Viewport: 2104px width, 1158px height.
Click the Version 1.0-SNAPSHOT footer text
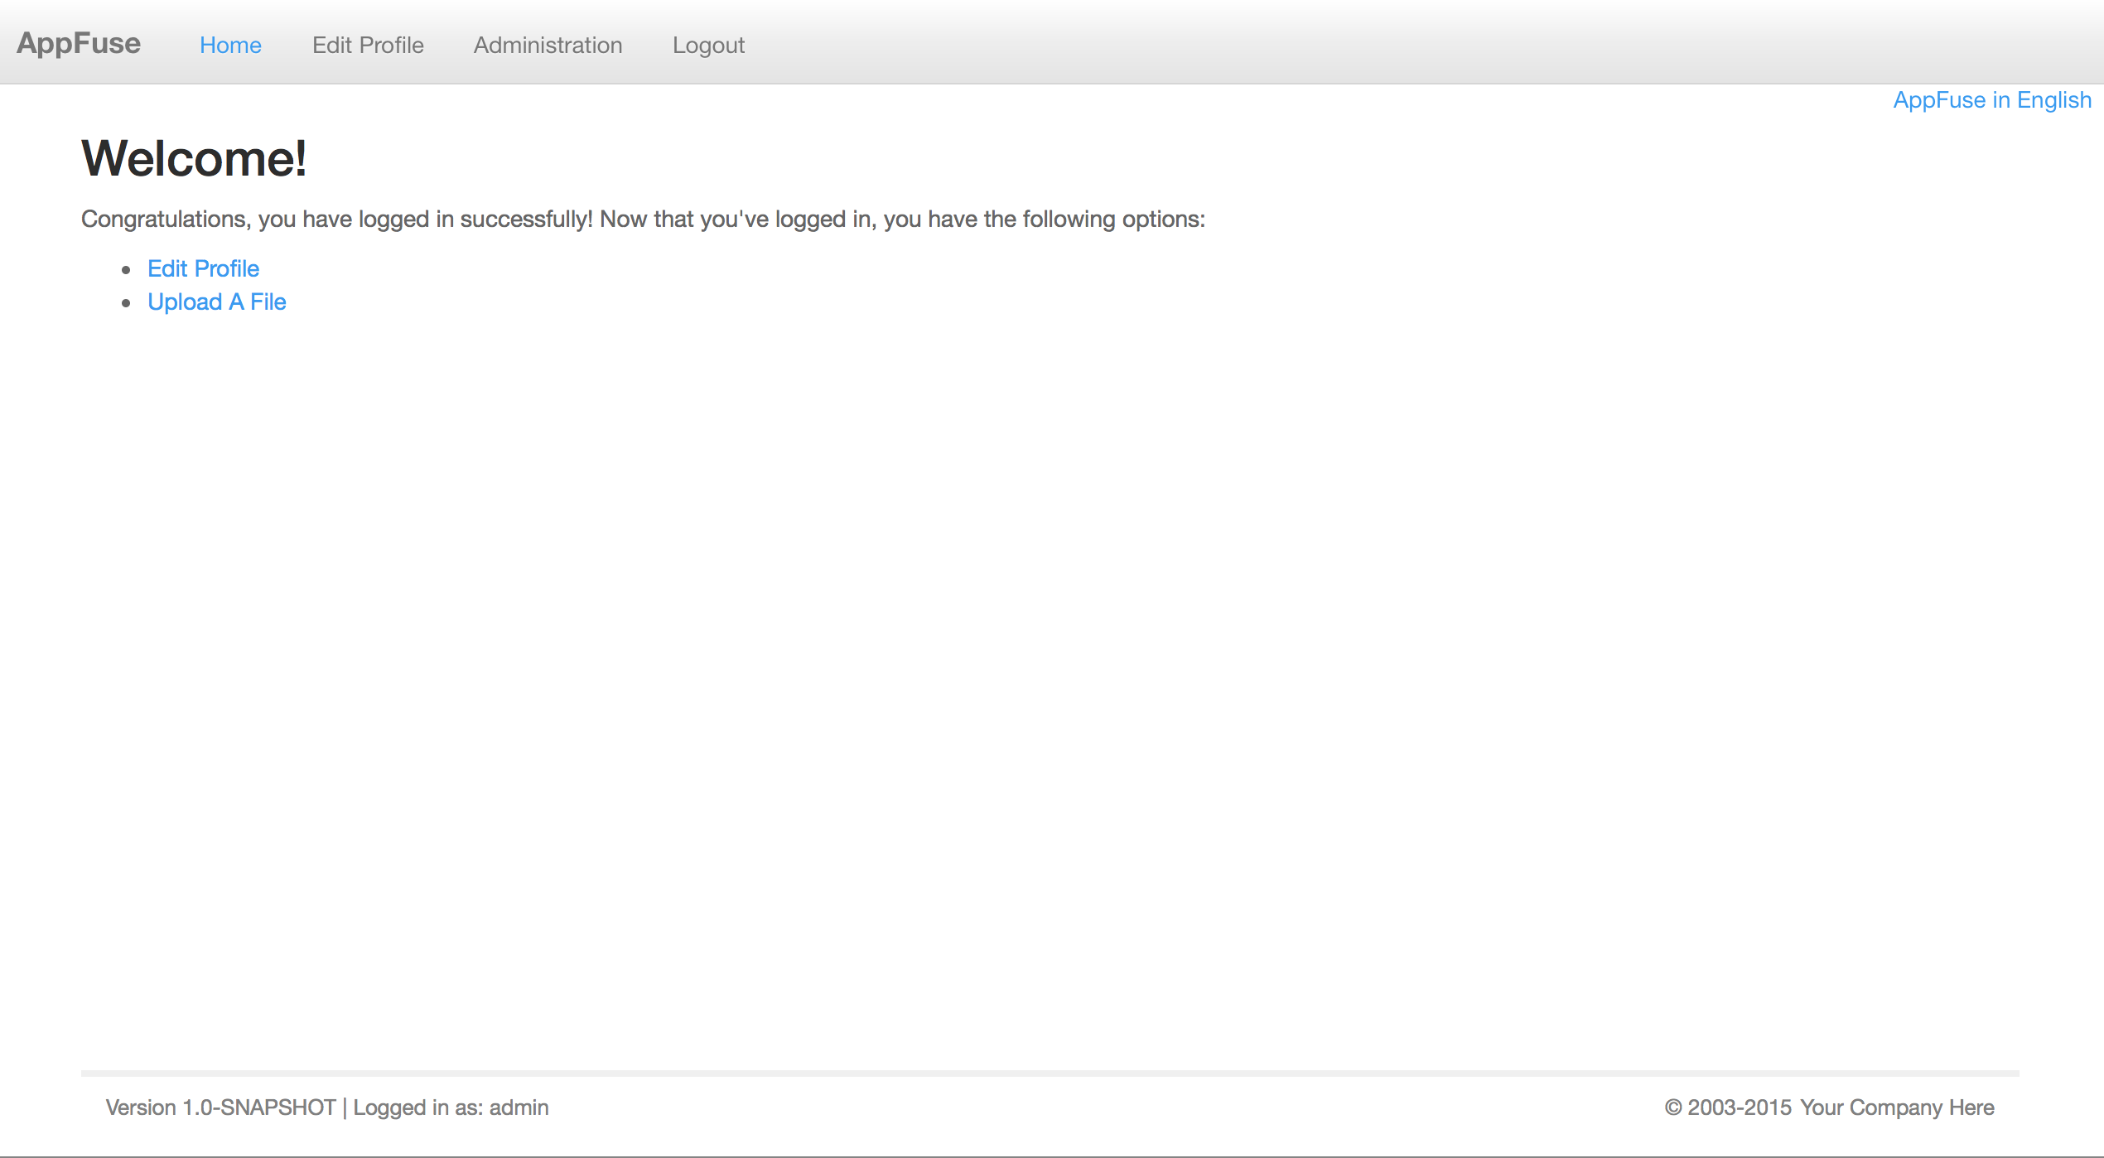[220, 1107]
